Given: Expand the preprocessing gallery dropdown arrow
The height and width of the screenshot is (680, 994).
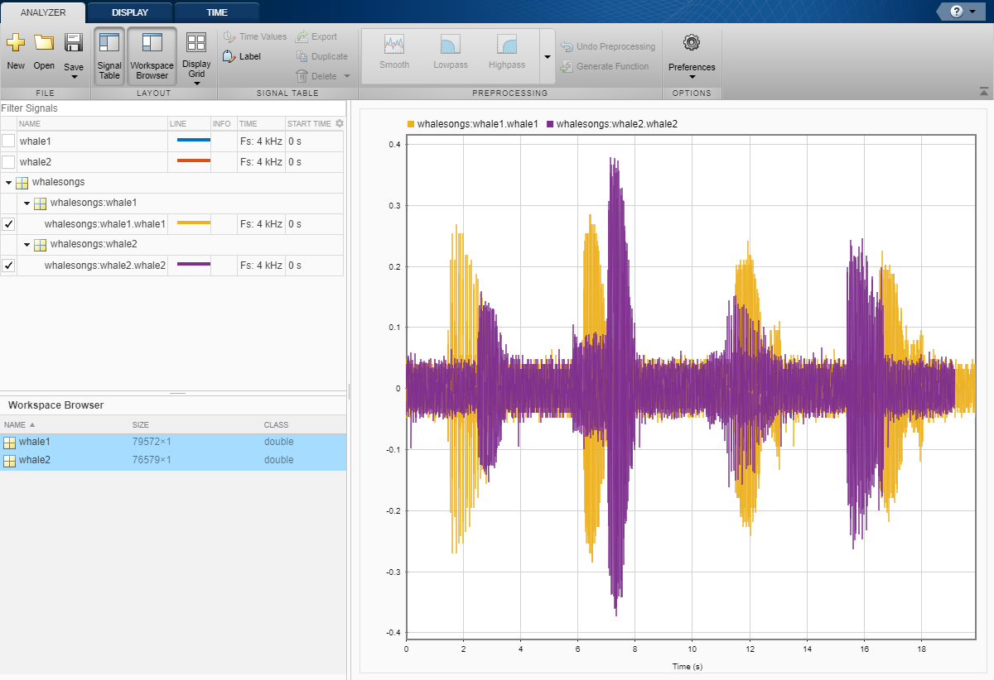Looking at the screenshot, I should 547,57.
